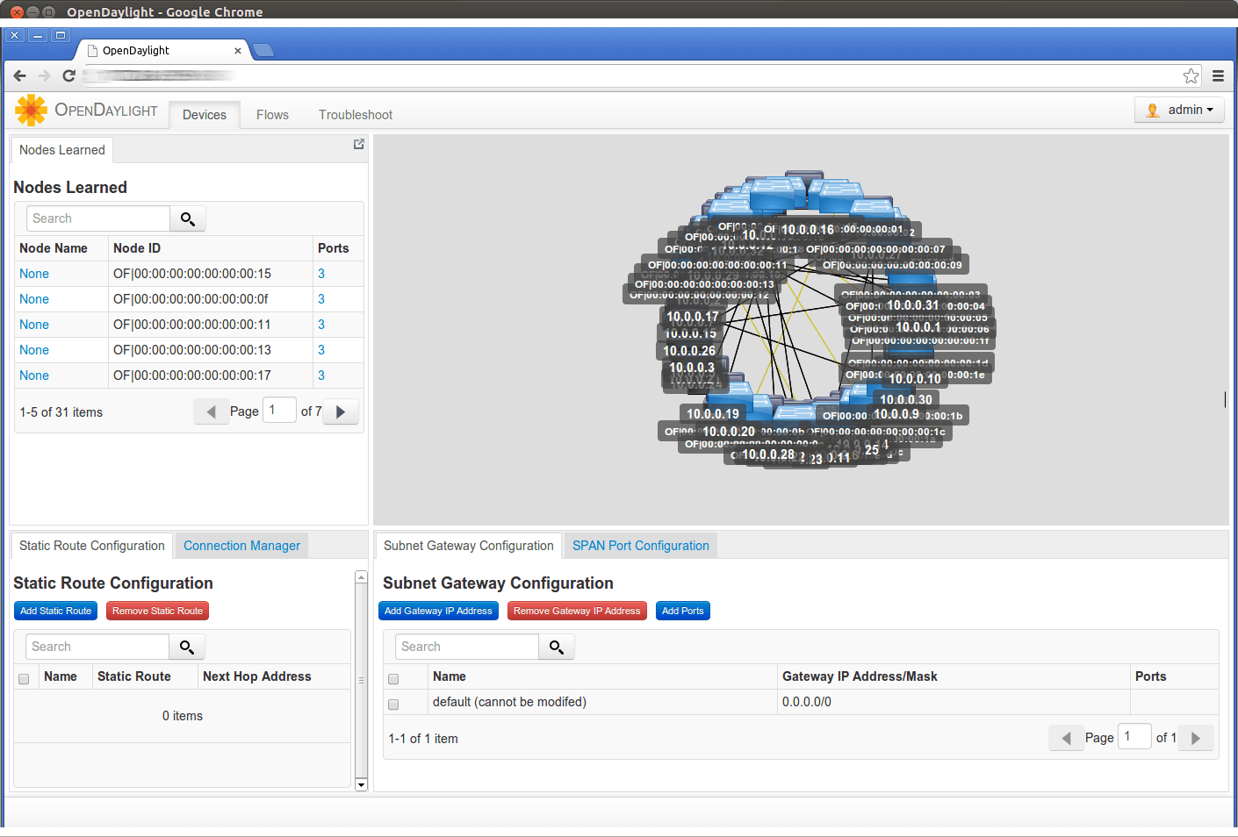This screenshot has height=837, width=1238.
Task: Search static routes with magnifier button
Action: pos(187,647)
